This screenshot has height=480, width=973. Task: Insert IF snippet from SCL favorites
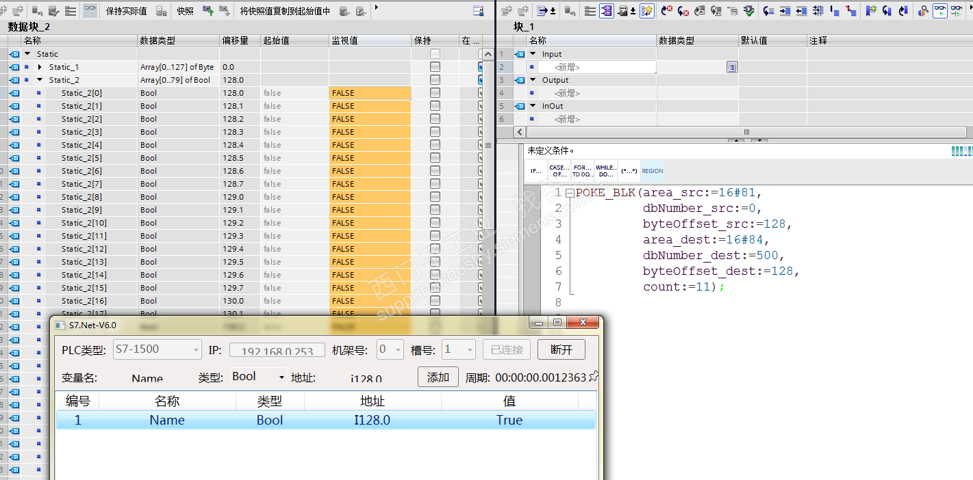pos(537,171)
